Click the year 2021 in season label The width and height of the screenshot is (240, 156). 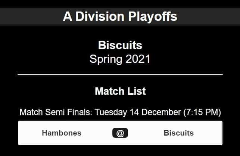138,59
